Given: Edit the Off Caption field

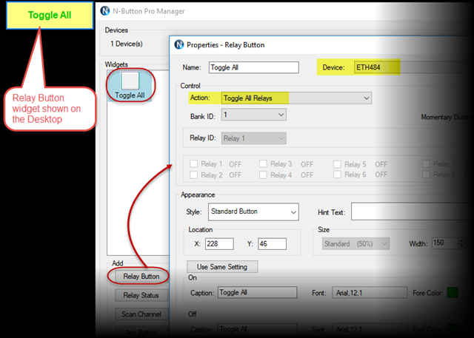Looking at the screenshot, I should point(257,329).
